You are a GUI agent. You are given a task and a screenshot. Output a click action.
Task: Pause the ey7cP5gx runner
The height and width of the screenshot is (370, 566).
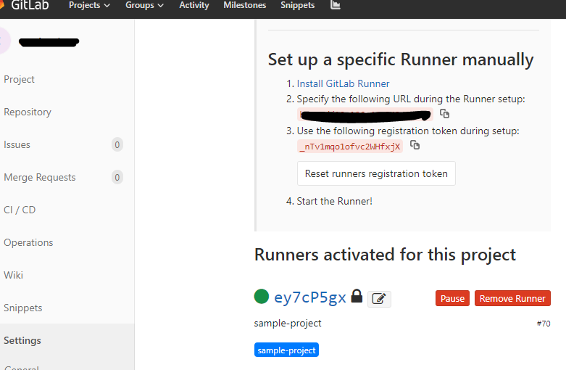coord(452,298)
